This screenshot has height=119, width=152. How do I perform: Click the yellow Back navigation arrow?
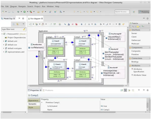coord(91,12)
